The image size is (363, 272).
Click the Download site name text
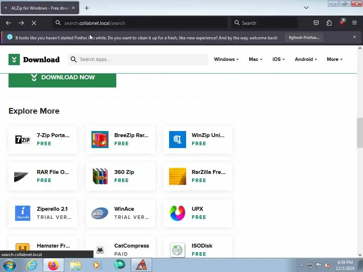pos(41,59)
